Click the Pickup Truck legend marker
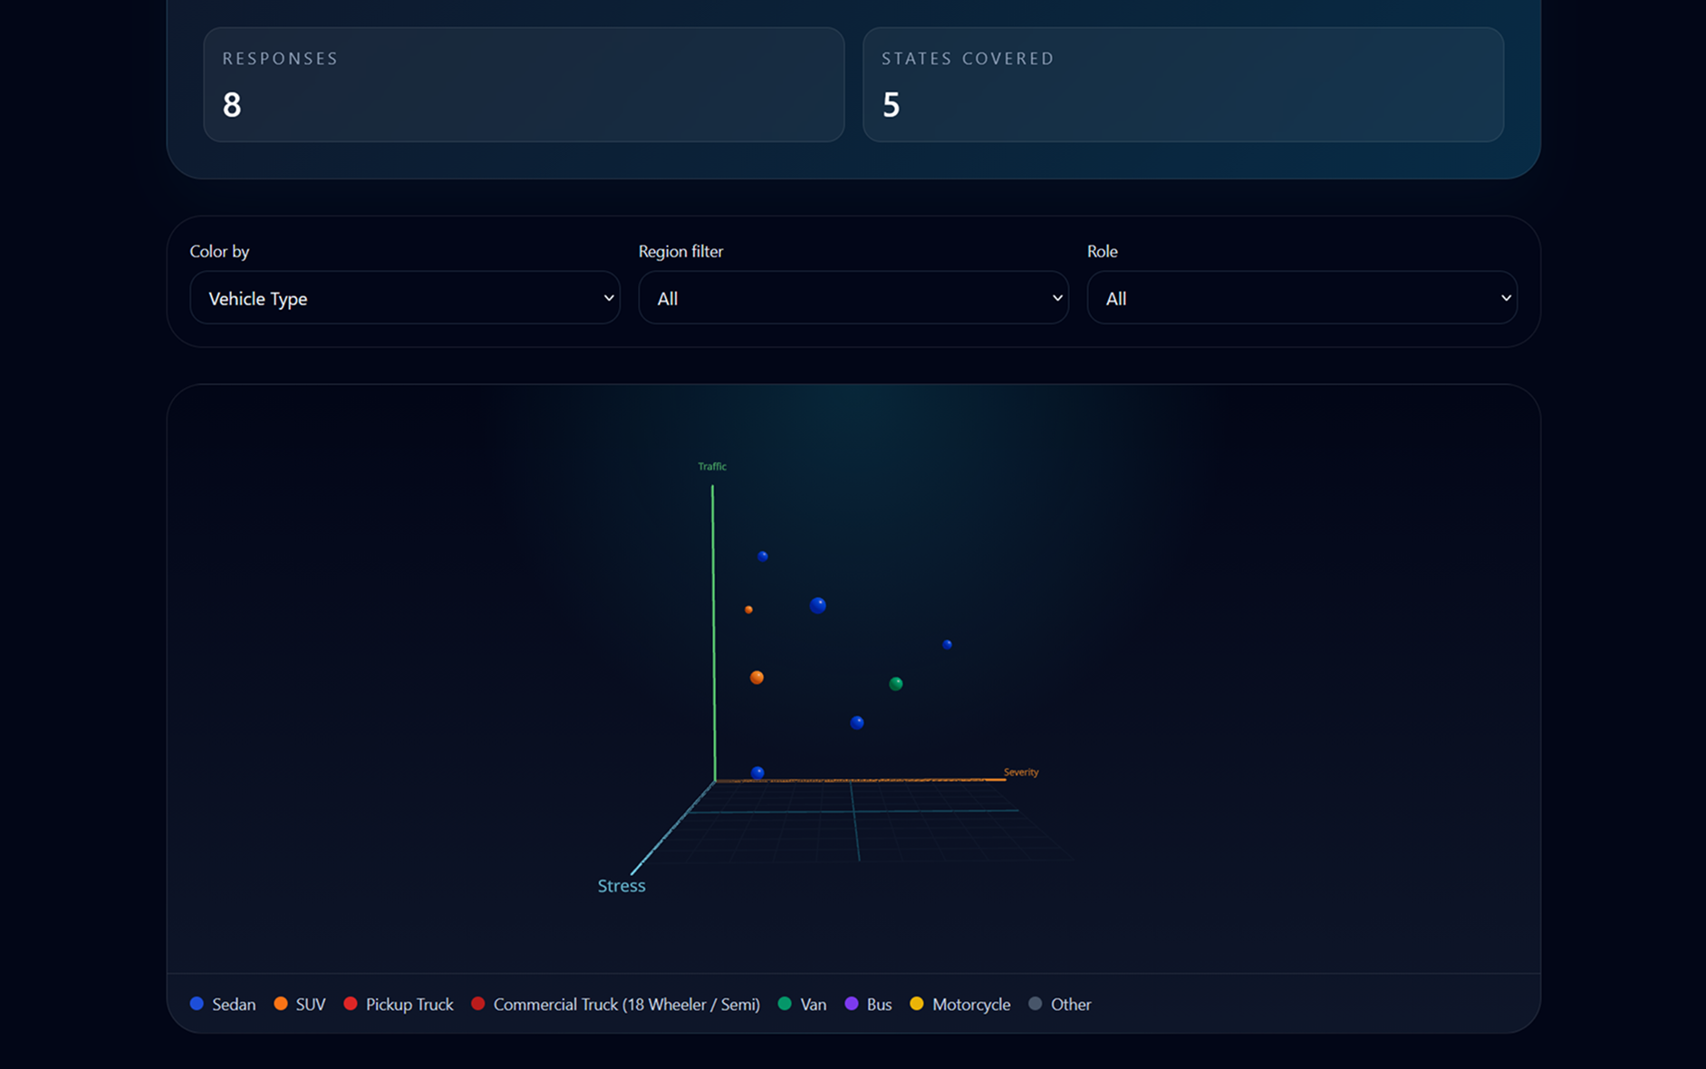Image resolution: width=1706 pixels, height=1069 pixels. [x=351, y=1004]
